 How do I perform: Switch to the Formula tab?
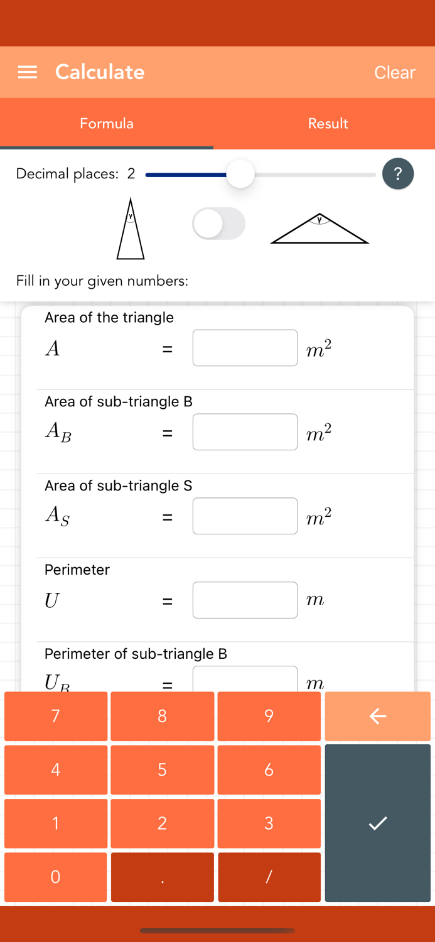click(x=106, y=124)
